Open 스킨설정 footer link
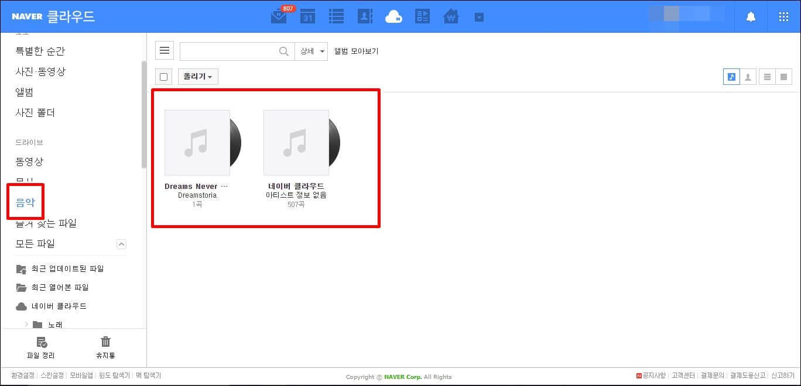The image size is (801, 386). (52, 376)
